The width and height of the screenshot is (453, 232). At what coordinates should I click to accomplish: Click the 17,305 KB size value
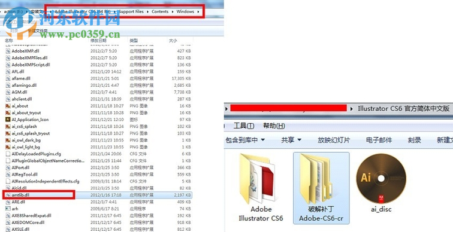(181, 78)
